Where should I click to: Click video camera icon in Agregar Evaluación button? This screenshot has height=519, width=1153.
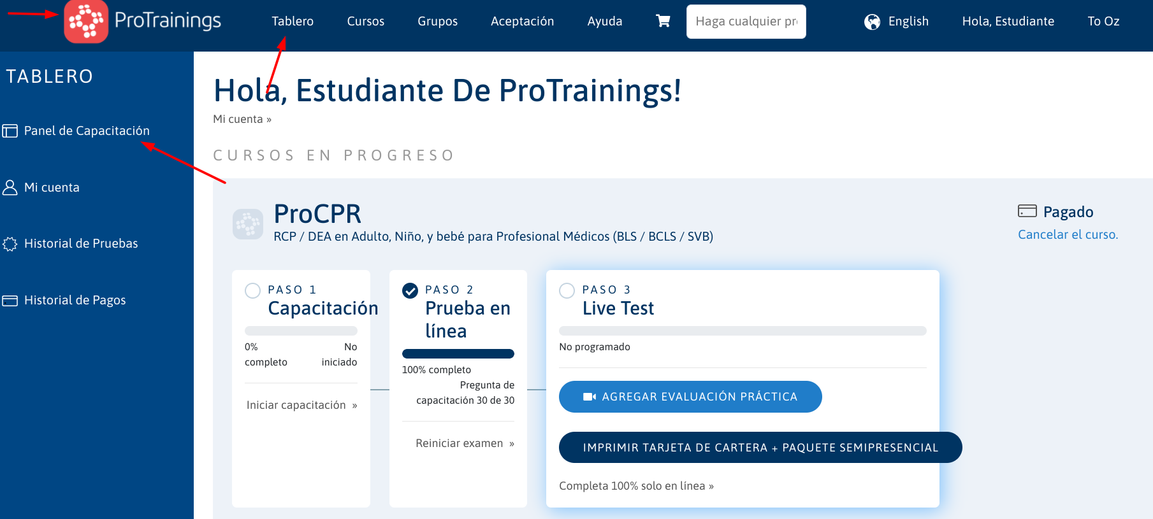(589, 397)
